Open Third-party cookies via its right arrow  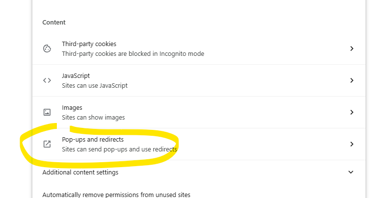pos(352,49)
